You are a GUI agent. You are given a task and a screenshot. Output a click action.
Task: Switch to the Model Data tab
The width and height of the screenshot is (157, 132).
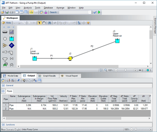point(11,76)
